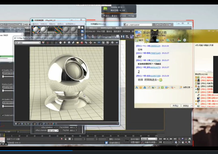Click the send picture icon in QQ chat toolbar
This screenshot has height=154, width=218.
[x=153, y=87]
